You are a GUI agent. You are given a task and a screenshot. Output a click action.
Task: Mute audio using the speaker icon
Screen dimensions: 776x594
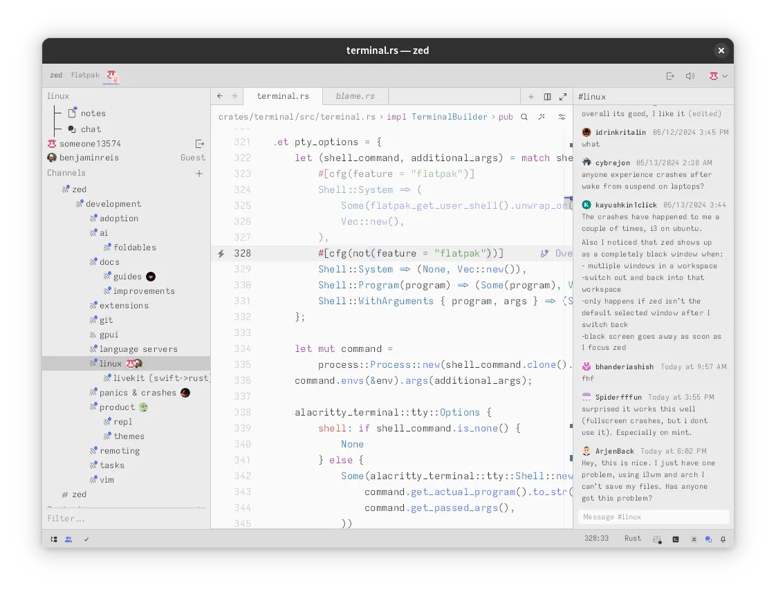[690, 76]
